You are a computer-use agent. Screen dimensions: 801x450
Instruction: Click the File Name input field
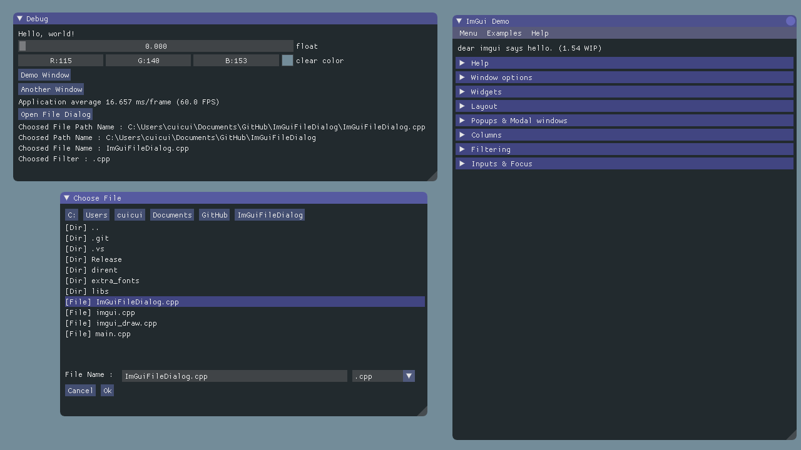pos(235,376)
